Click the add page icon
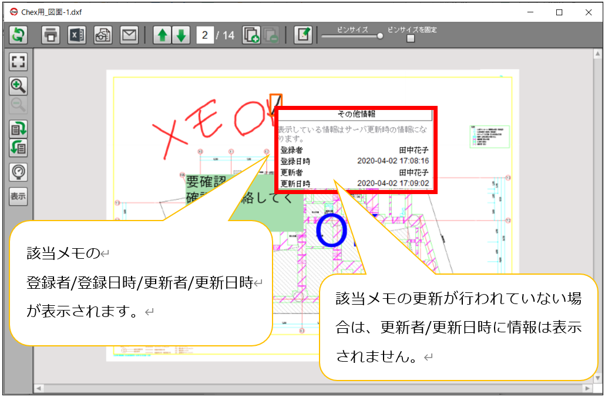The height and width of the screenshot is (397, 605). coord(251,35)
